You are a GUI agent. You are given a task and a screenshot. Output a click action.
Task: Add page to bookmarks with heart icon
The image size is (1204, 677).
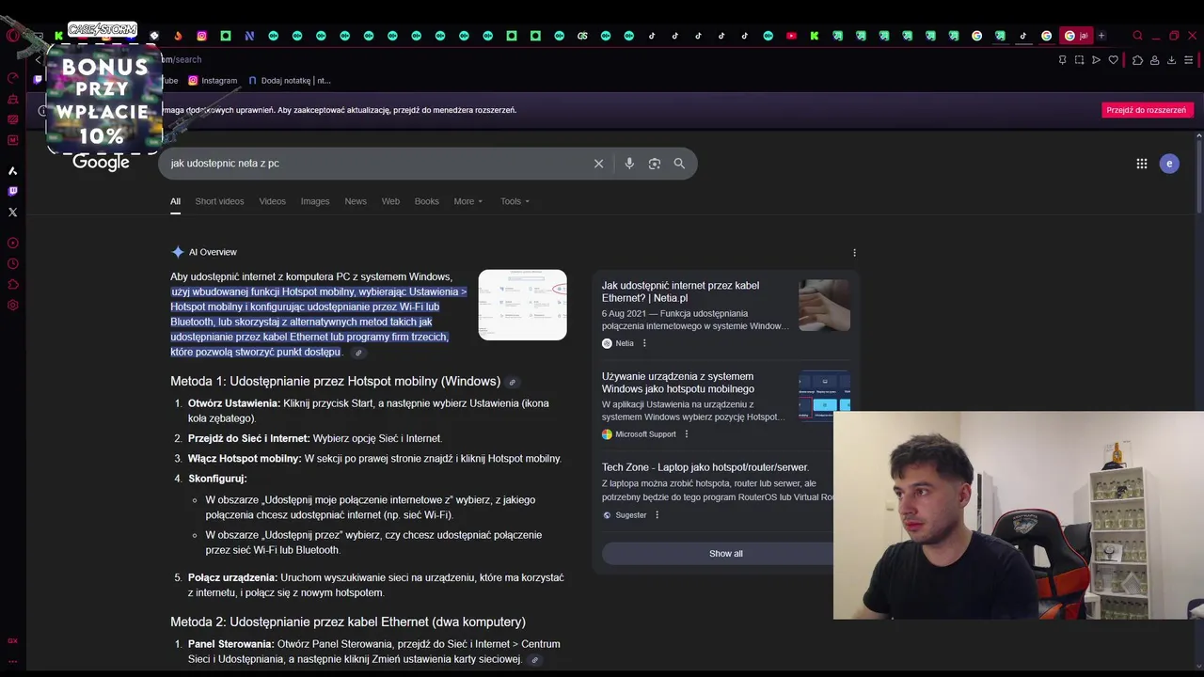coord(1114,59)
